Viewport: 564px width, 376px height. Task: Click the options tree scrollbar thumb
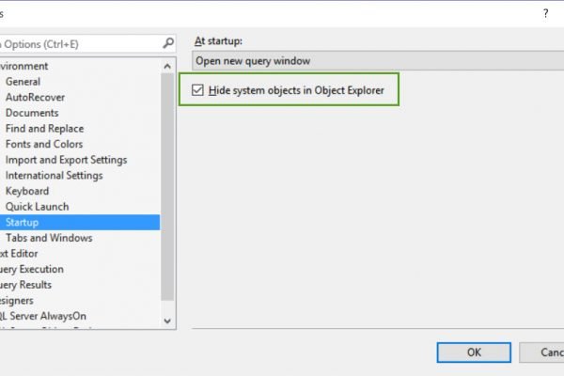[x=167, y=186]
